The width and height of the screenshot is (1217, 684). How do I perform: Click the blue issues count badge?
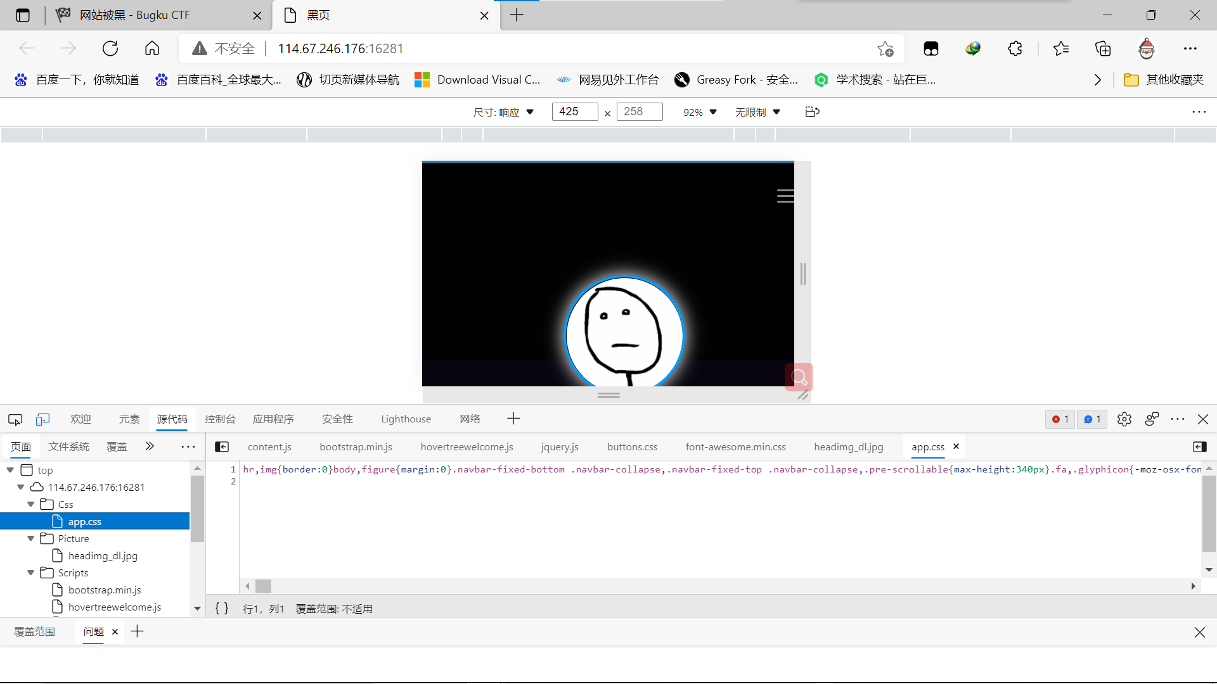(x=1092, y=419)
